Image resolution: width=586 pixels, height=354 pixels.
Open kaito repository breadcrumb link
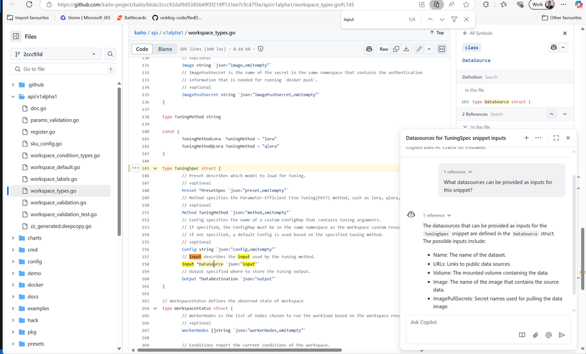140,33
